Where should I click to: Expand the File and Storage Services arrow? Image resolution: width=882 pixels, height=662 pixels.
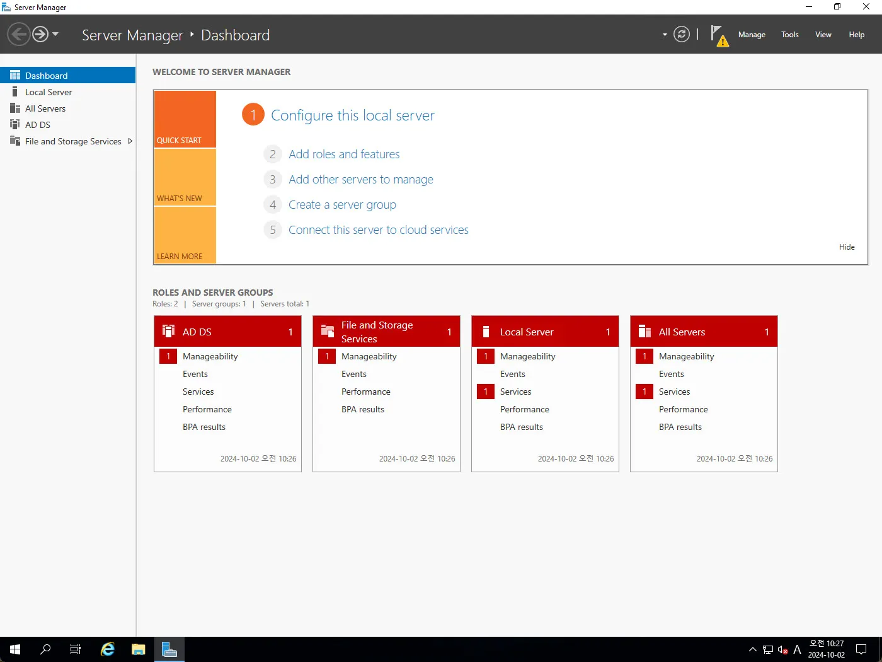tap(130, 141)
